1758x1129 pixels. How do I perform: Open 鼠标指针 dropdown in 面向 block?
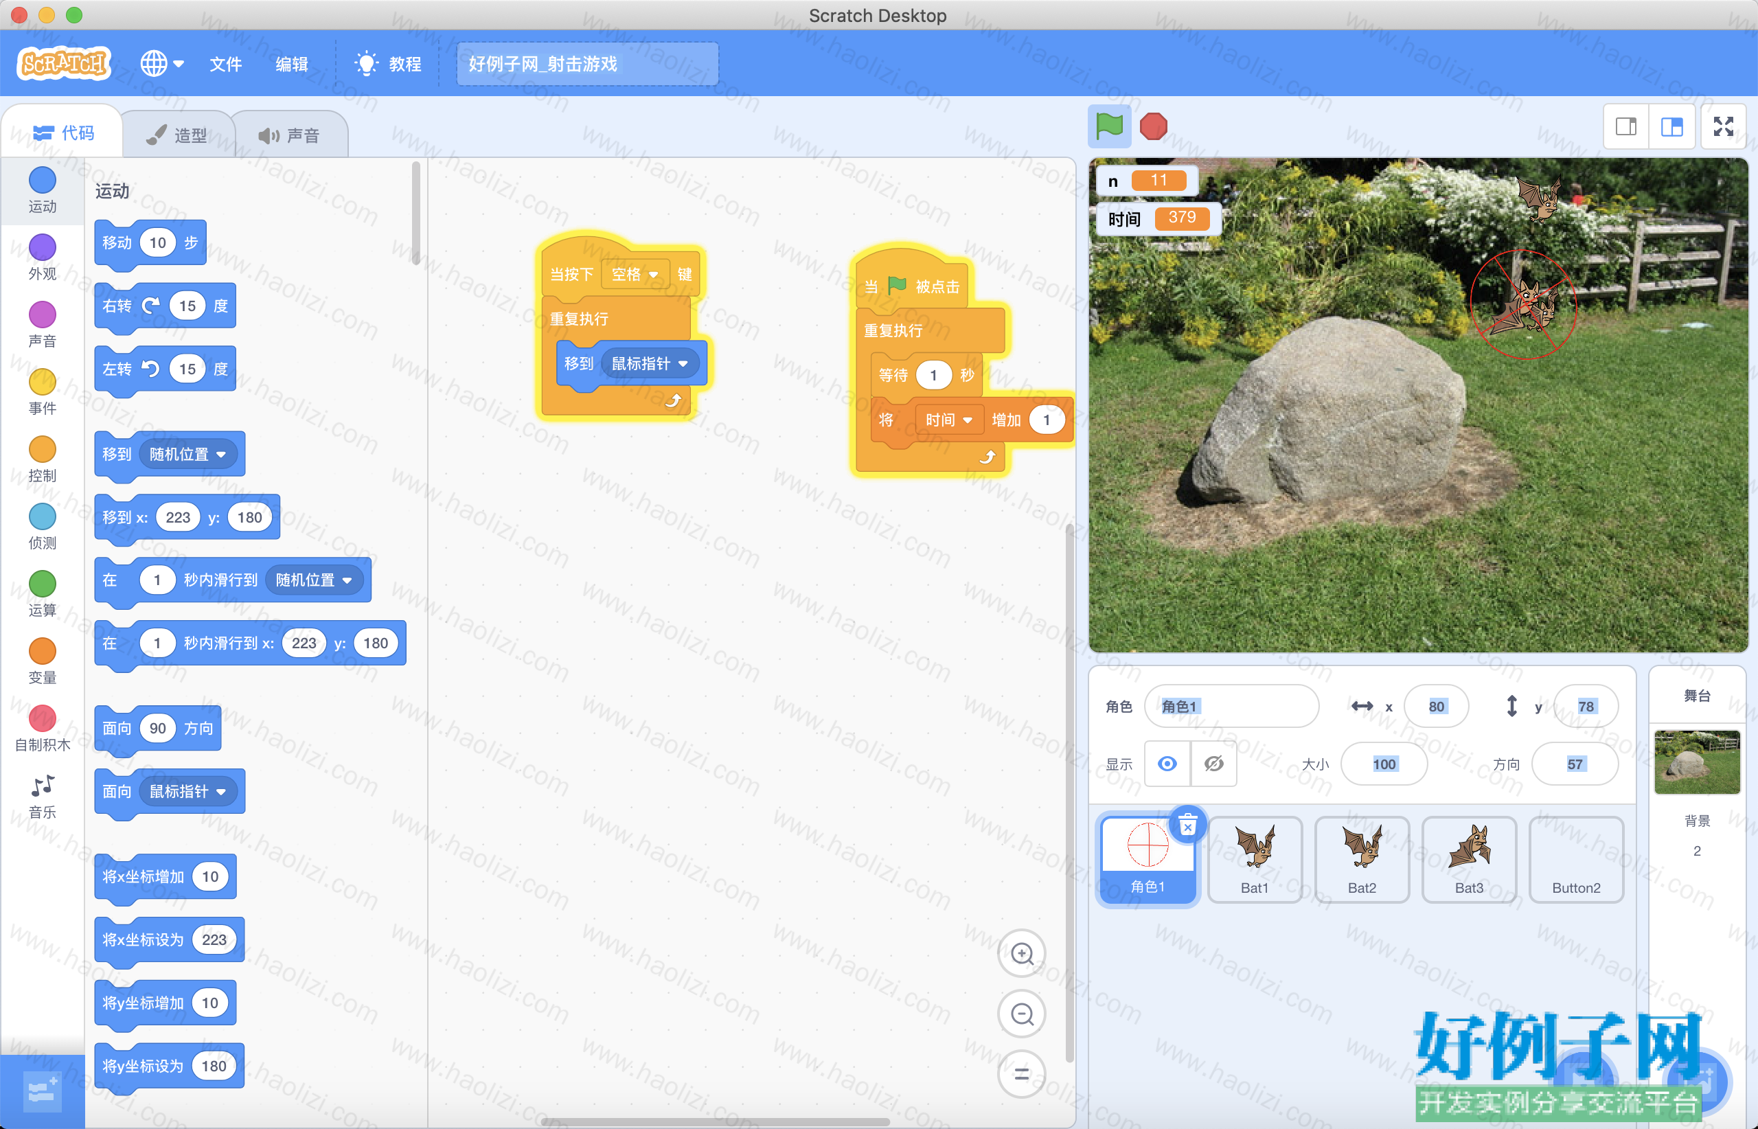187,791
